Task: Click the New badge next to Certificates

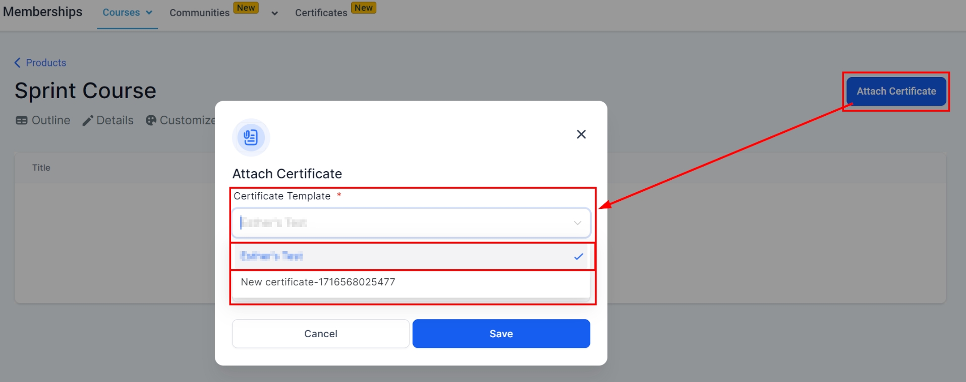Action: click(x=363, y=8)
